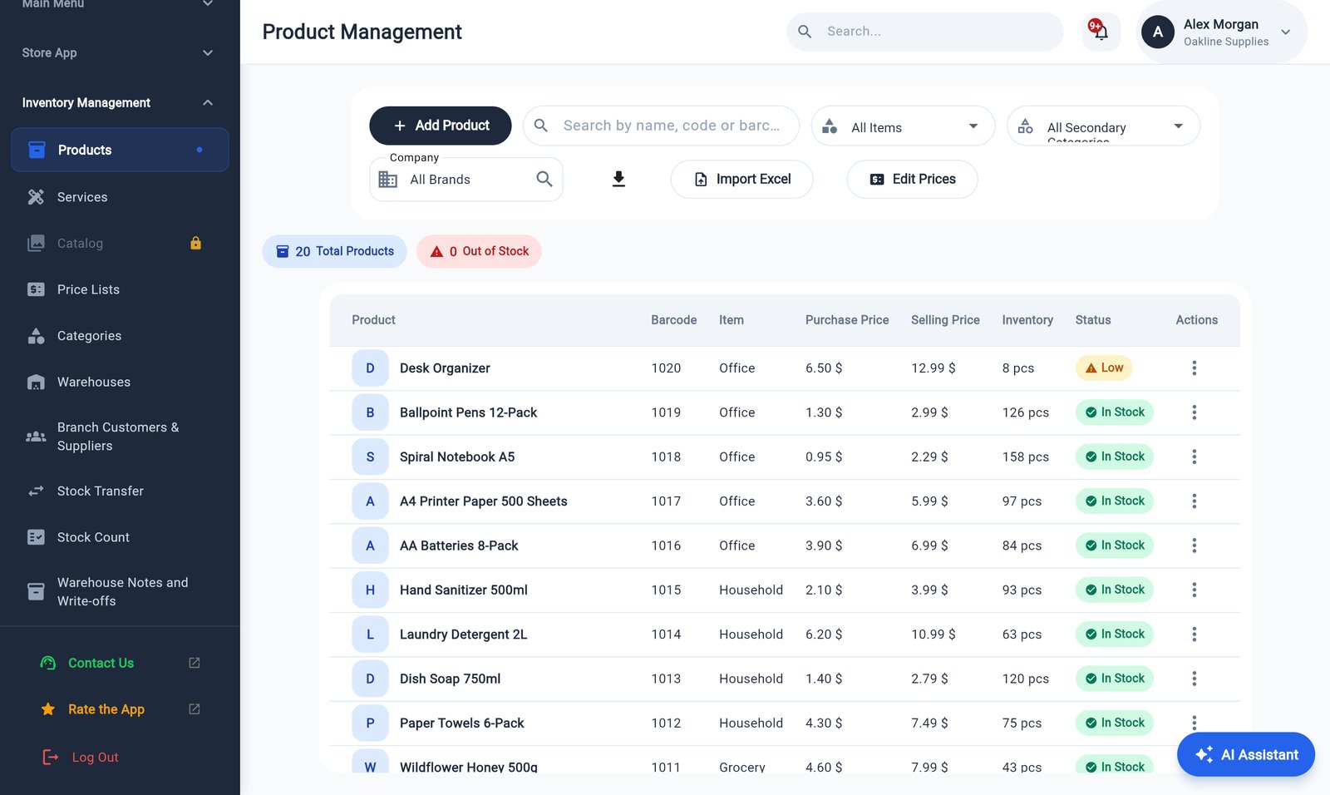Open Categories in sidebar
This screenshot has width=1330, height=795.
pyautogui.click(x=121, y=336)
